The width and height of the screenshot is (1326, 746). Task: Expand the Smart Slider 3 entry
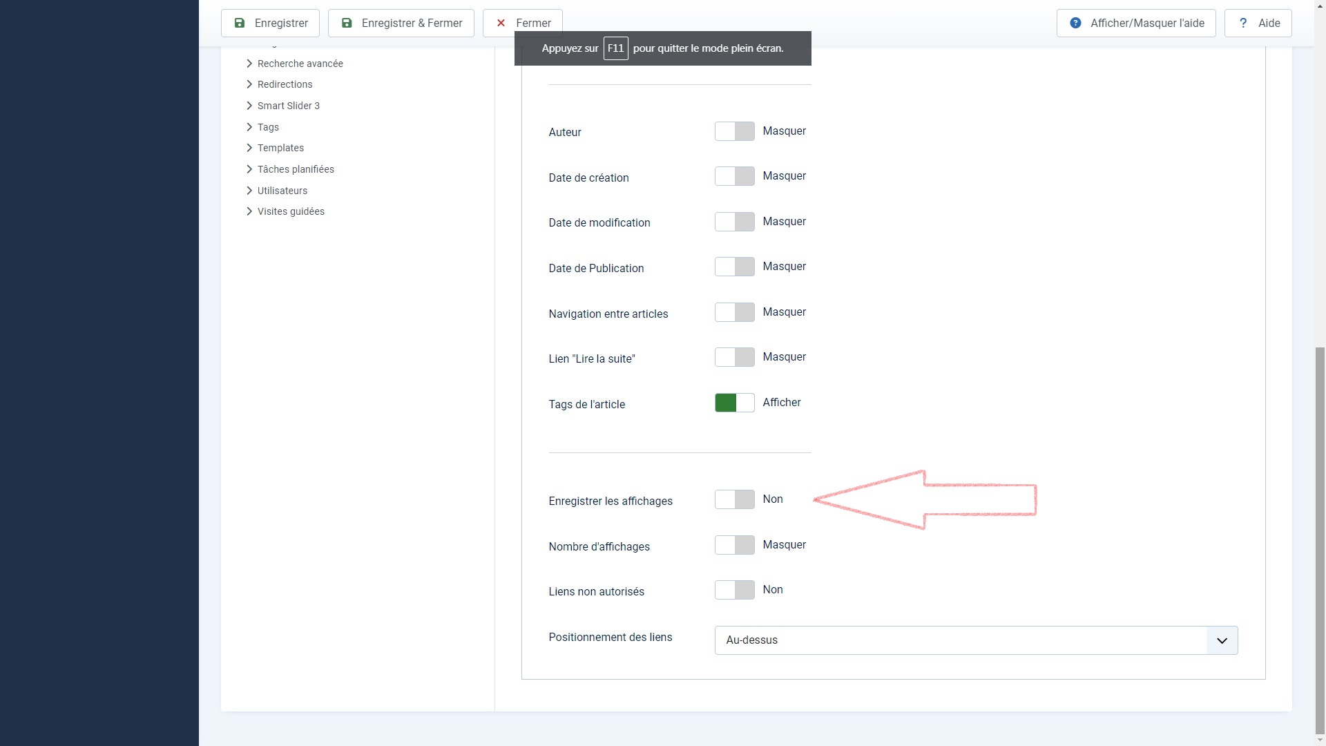(288, 106)
